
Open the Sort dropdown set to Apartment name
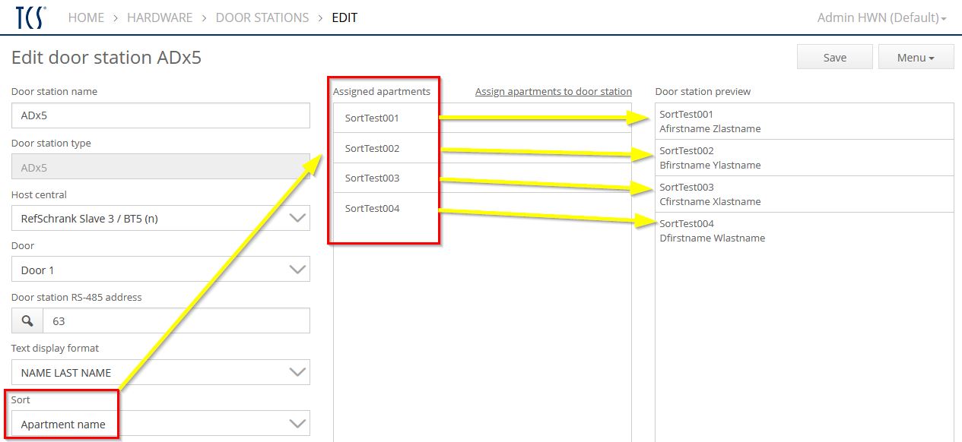[160, 425]
